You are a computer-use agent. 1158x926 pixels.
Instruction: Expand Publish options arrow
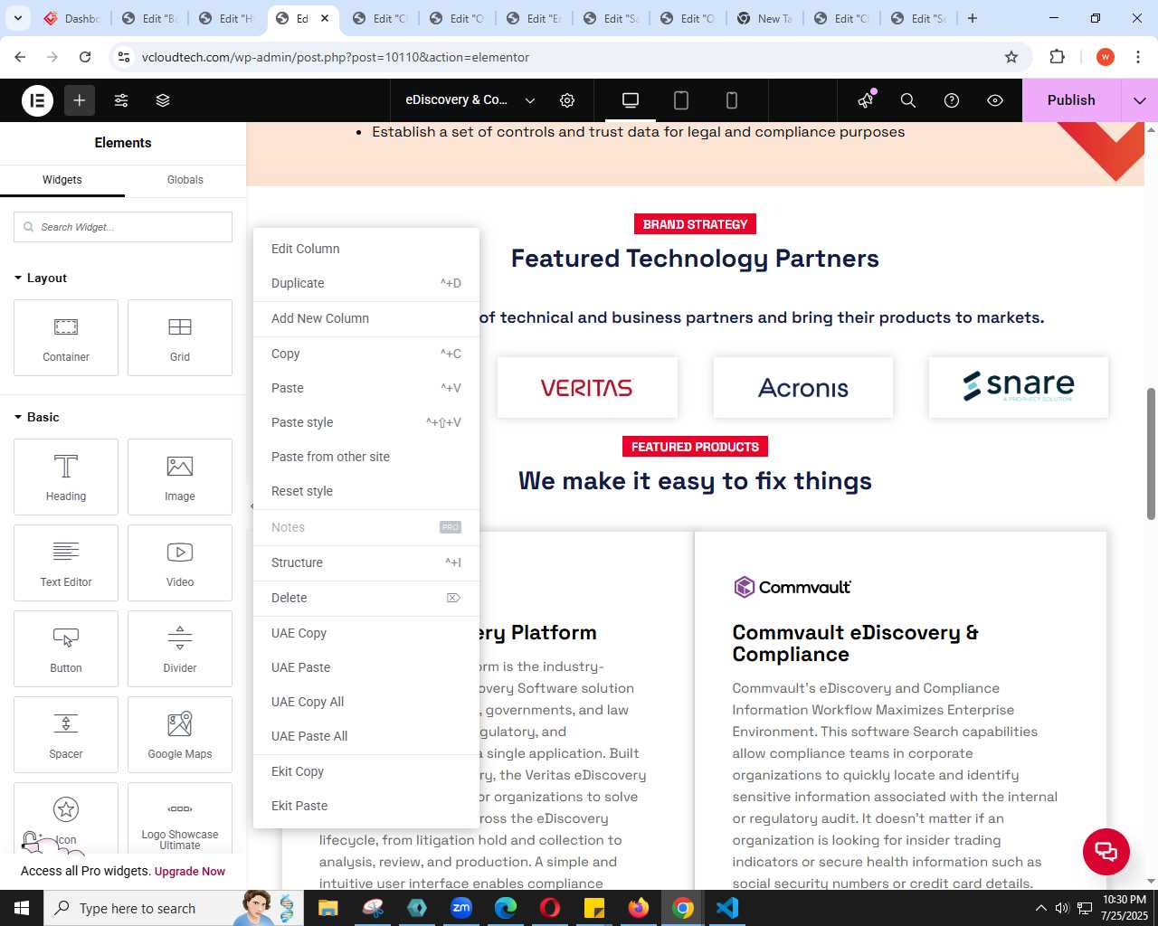pyautogui.click(x=1140, y=100)
